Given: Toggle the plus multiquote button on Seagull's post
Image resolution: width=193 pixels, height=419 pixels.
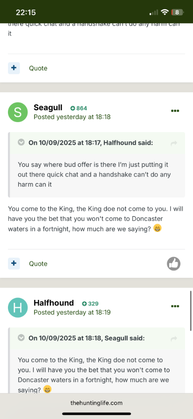Looking at the screenshot, I should pyautogui.click(x=14, y=264).
